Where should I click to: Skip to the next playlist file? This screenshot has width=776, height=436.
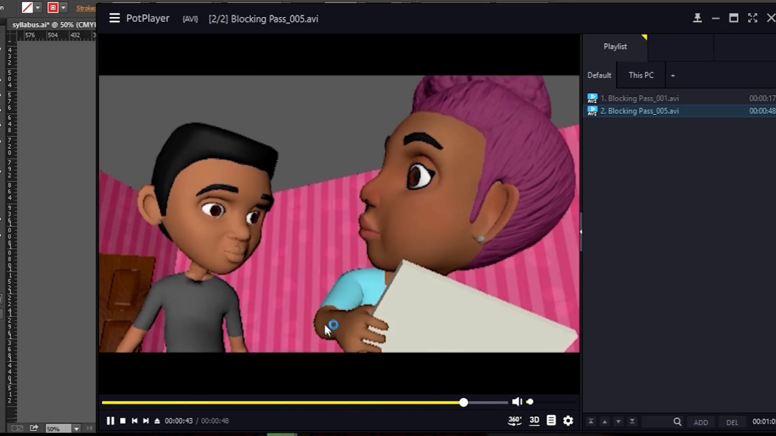(x=145, y=421)
